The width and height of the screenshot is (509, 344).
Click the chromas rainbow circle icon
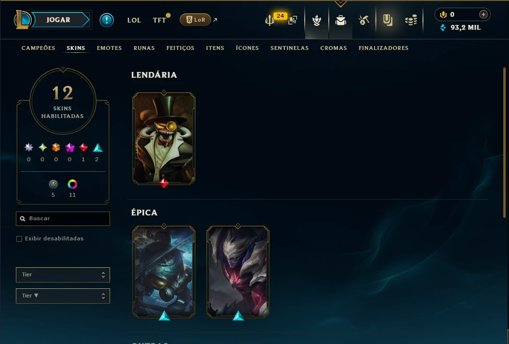pyautogui.click(x=73, y=184)
